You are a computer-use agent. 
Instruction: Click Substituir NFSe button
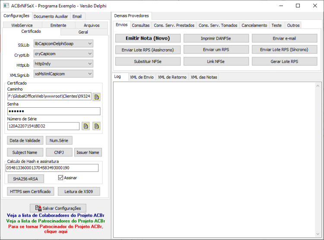[148, 61]
